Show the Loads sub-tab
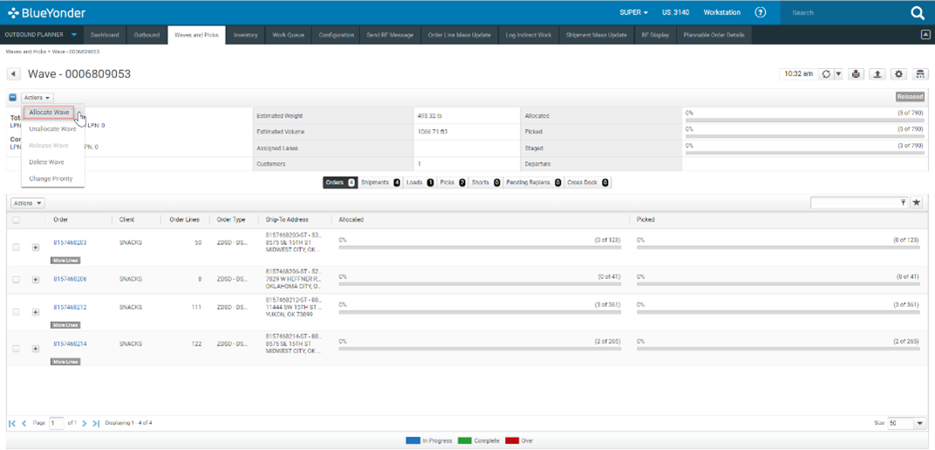The width and height of the screenshot is (935, 450). 420,182
